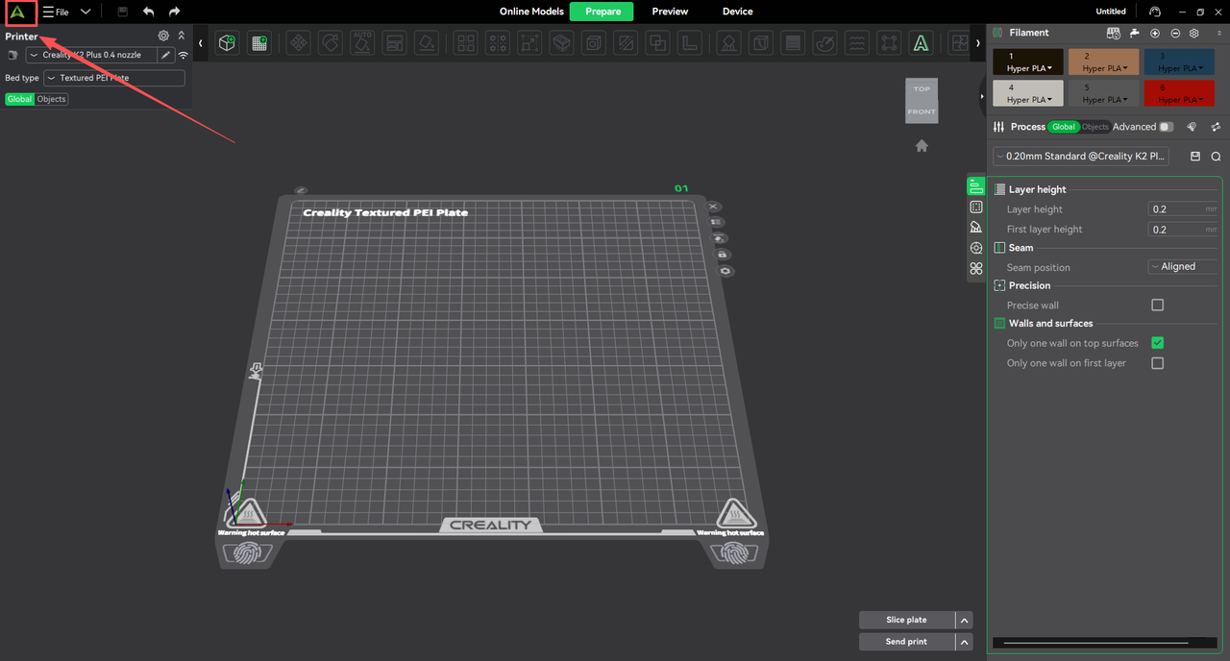
Task: Add a filament with the plus icon
Action: 1155,33
